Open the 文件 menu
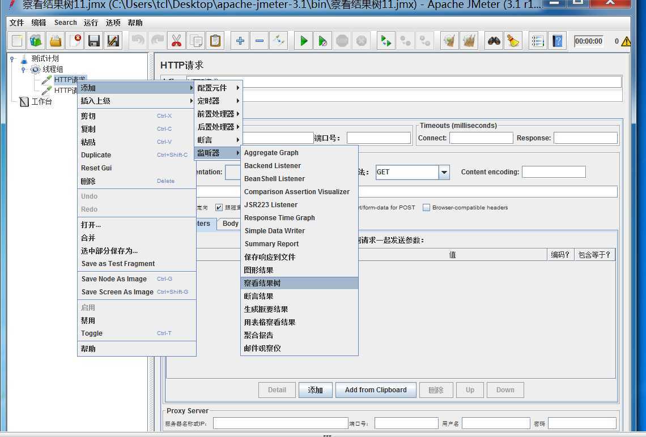The width and height of the screenshot is (646, 437). click(x=16, y=23)
